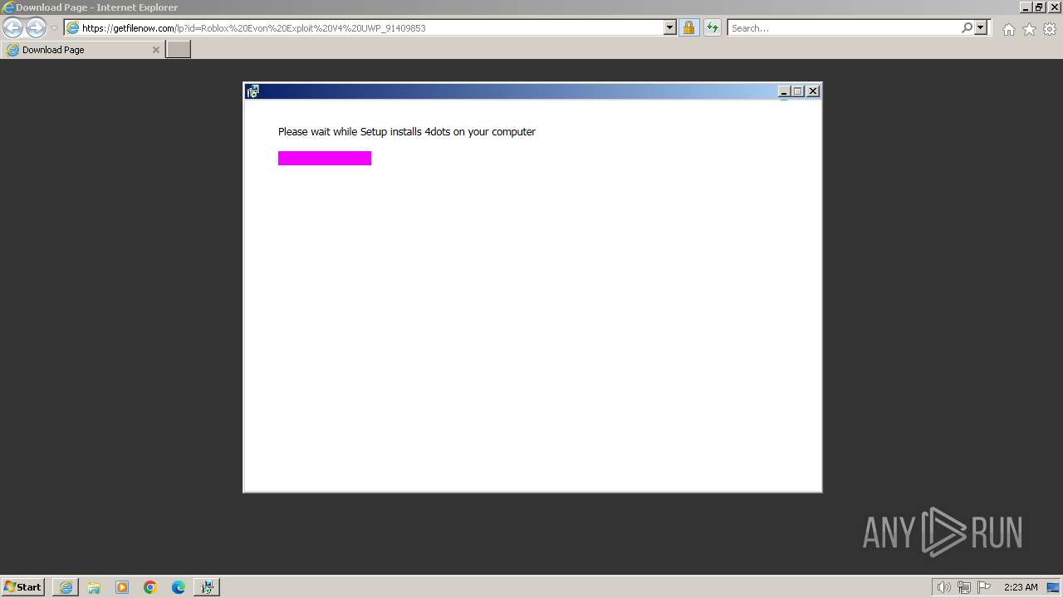This screenshot has height=598, width=1063.
Task: Launch Microsoft Edge from taskbar
Action: click(x=179, y=587)
